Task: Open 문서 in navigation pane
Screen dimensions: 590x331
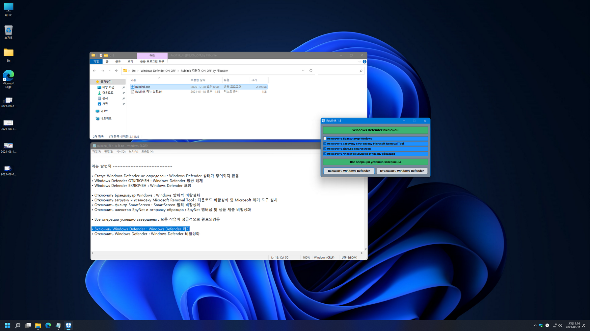Action: coord(105,98)
